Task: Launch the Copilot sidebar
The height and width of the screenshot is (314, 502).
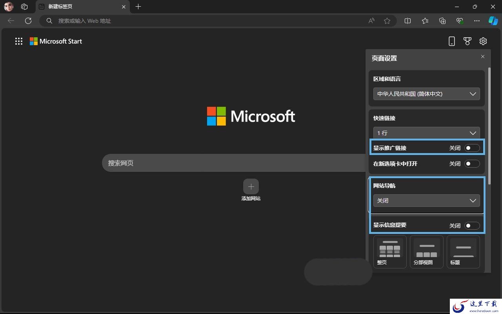Action: click(x=493, y=21)
